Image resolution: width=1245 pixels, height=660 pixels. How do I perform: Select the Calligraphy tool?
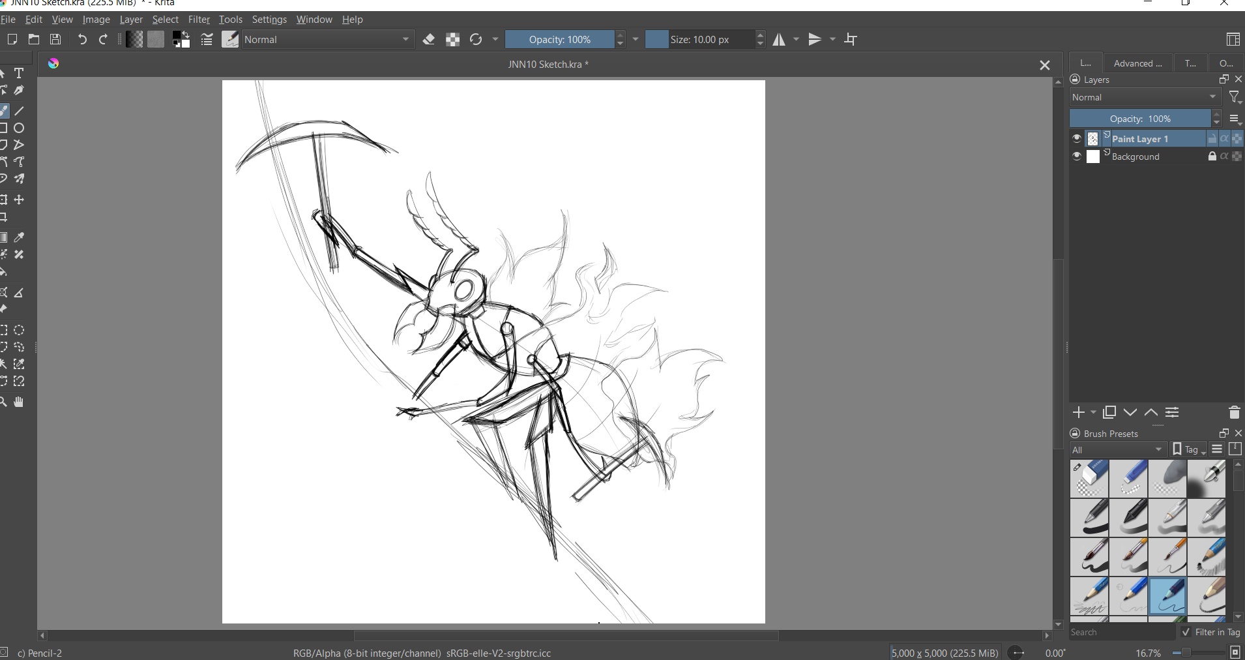[19, 91]
